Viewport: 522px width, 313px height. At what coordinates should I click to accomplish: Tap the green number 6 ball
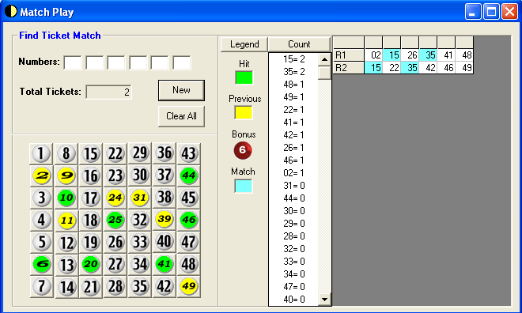click(x=42, y=264)
